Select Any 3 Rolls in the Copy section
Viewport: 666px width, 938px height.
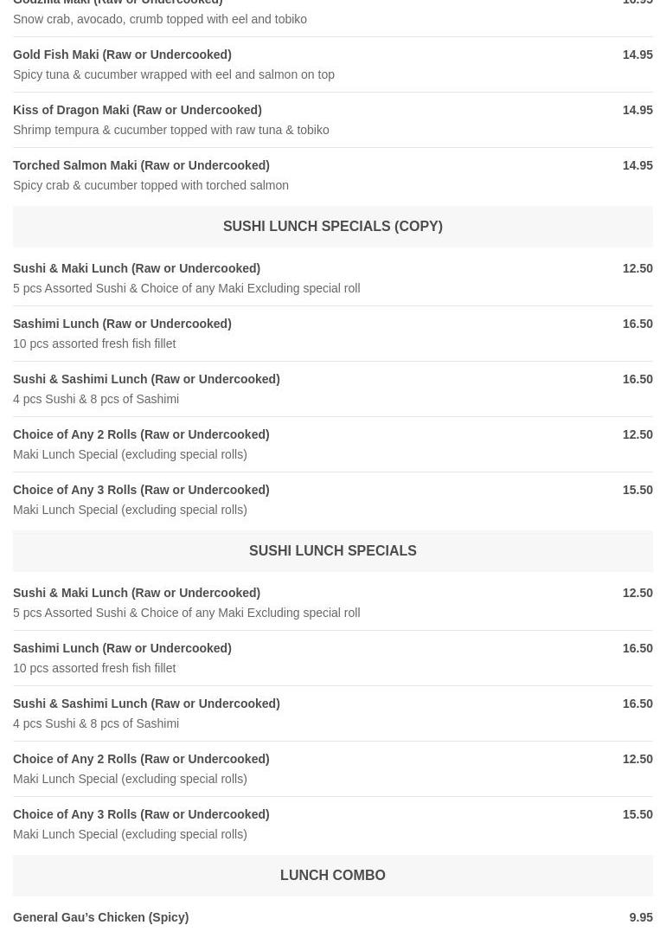[141, 490]
